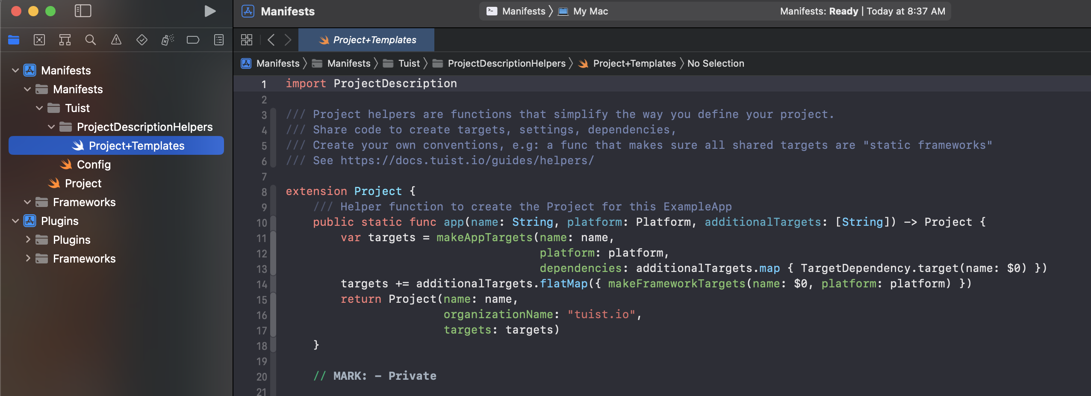Select the Tuist folder row
The width and height of the screenshot is (1091, 396).
[x=116, y=108]
